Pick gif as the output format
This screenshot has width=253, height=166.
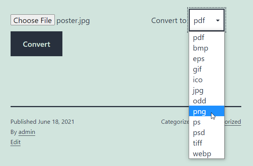pos(206,69)
